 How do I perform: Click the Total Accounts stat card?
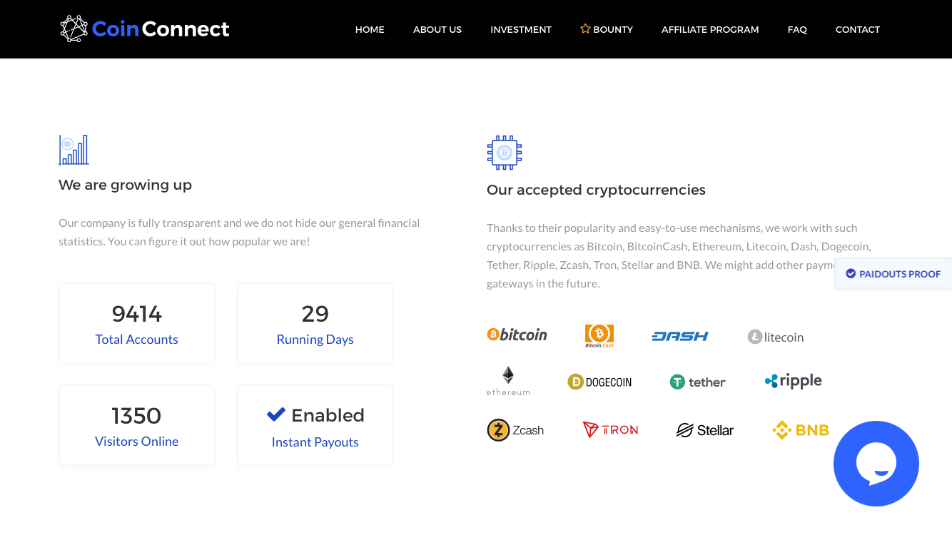click(x=137, y=323)
